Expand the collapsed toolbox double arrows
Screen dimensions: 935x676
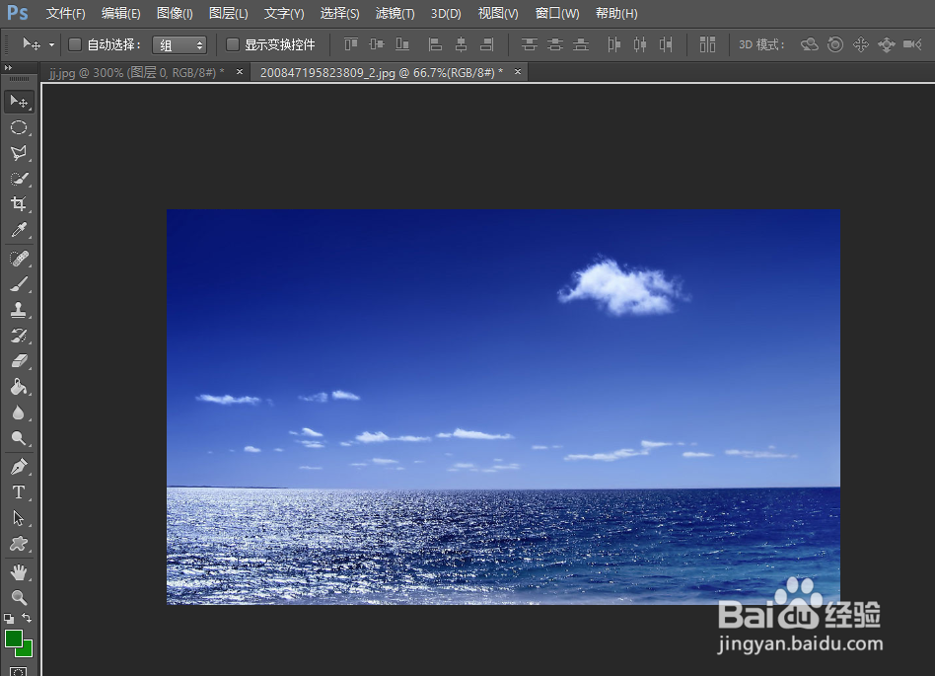click(8, 67)
